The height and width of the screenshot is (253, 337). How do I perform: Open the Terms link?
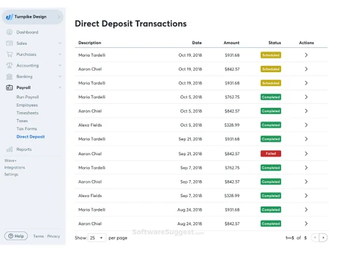point(38,236)
